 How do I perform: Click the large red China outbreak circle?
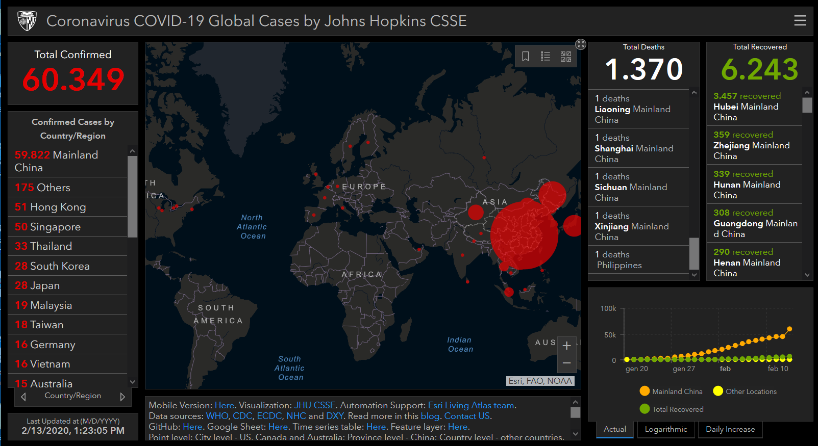click(524, 234)
